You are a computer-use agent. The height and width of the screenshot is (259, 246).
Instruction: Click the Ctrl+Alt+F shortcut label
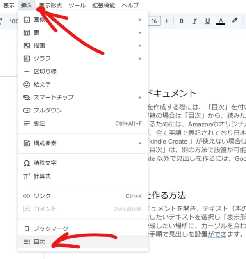coord(128,124)
